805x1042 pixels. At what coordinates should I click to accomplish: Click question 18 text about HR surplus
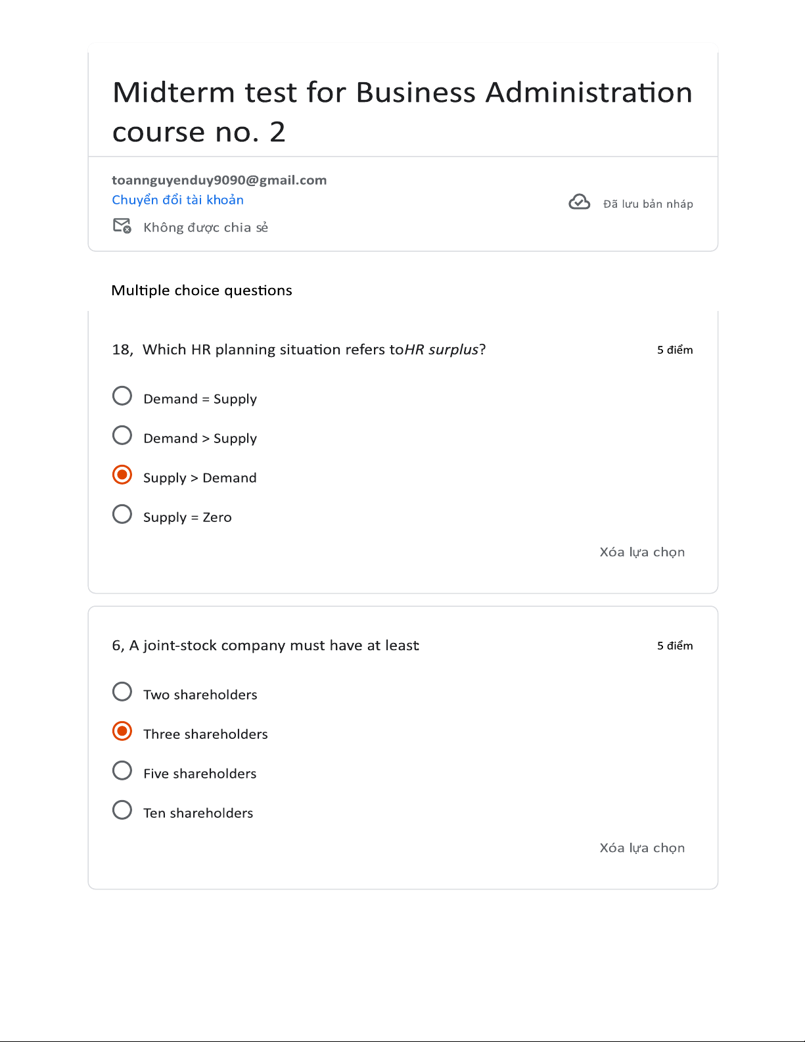299,350
